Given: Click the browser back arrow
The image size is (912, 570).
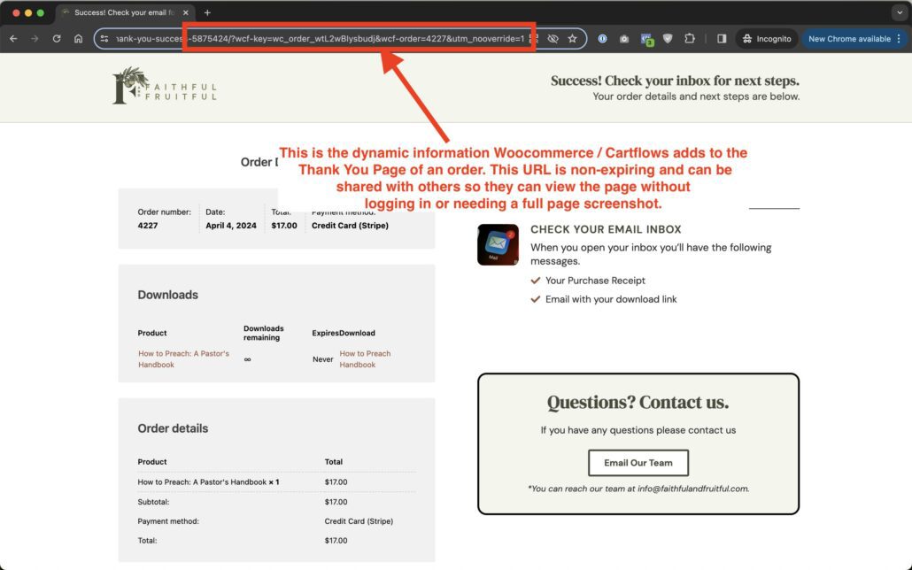Looking at the screenshot, I should pos(13,39).
